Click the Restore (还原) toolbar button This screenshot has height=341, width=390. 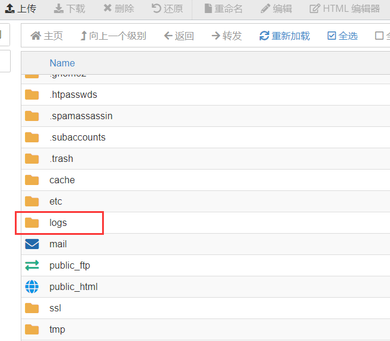coord(167,9)
